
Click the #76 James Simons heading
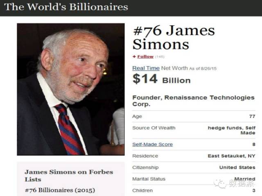pos(174,37)
